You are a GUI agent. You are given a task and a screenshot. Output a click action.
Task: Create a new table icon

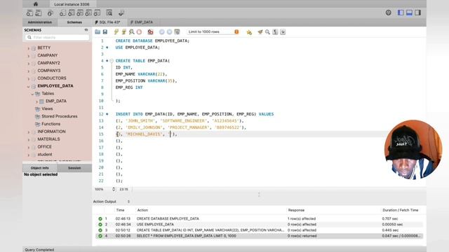(x=72, y=13)
